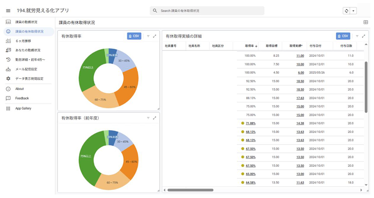
Task: Expand the 有休取得率 chart to fullscreen
Action: [x=155, y=36]
